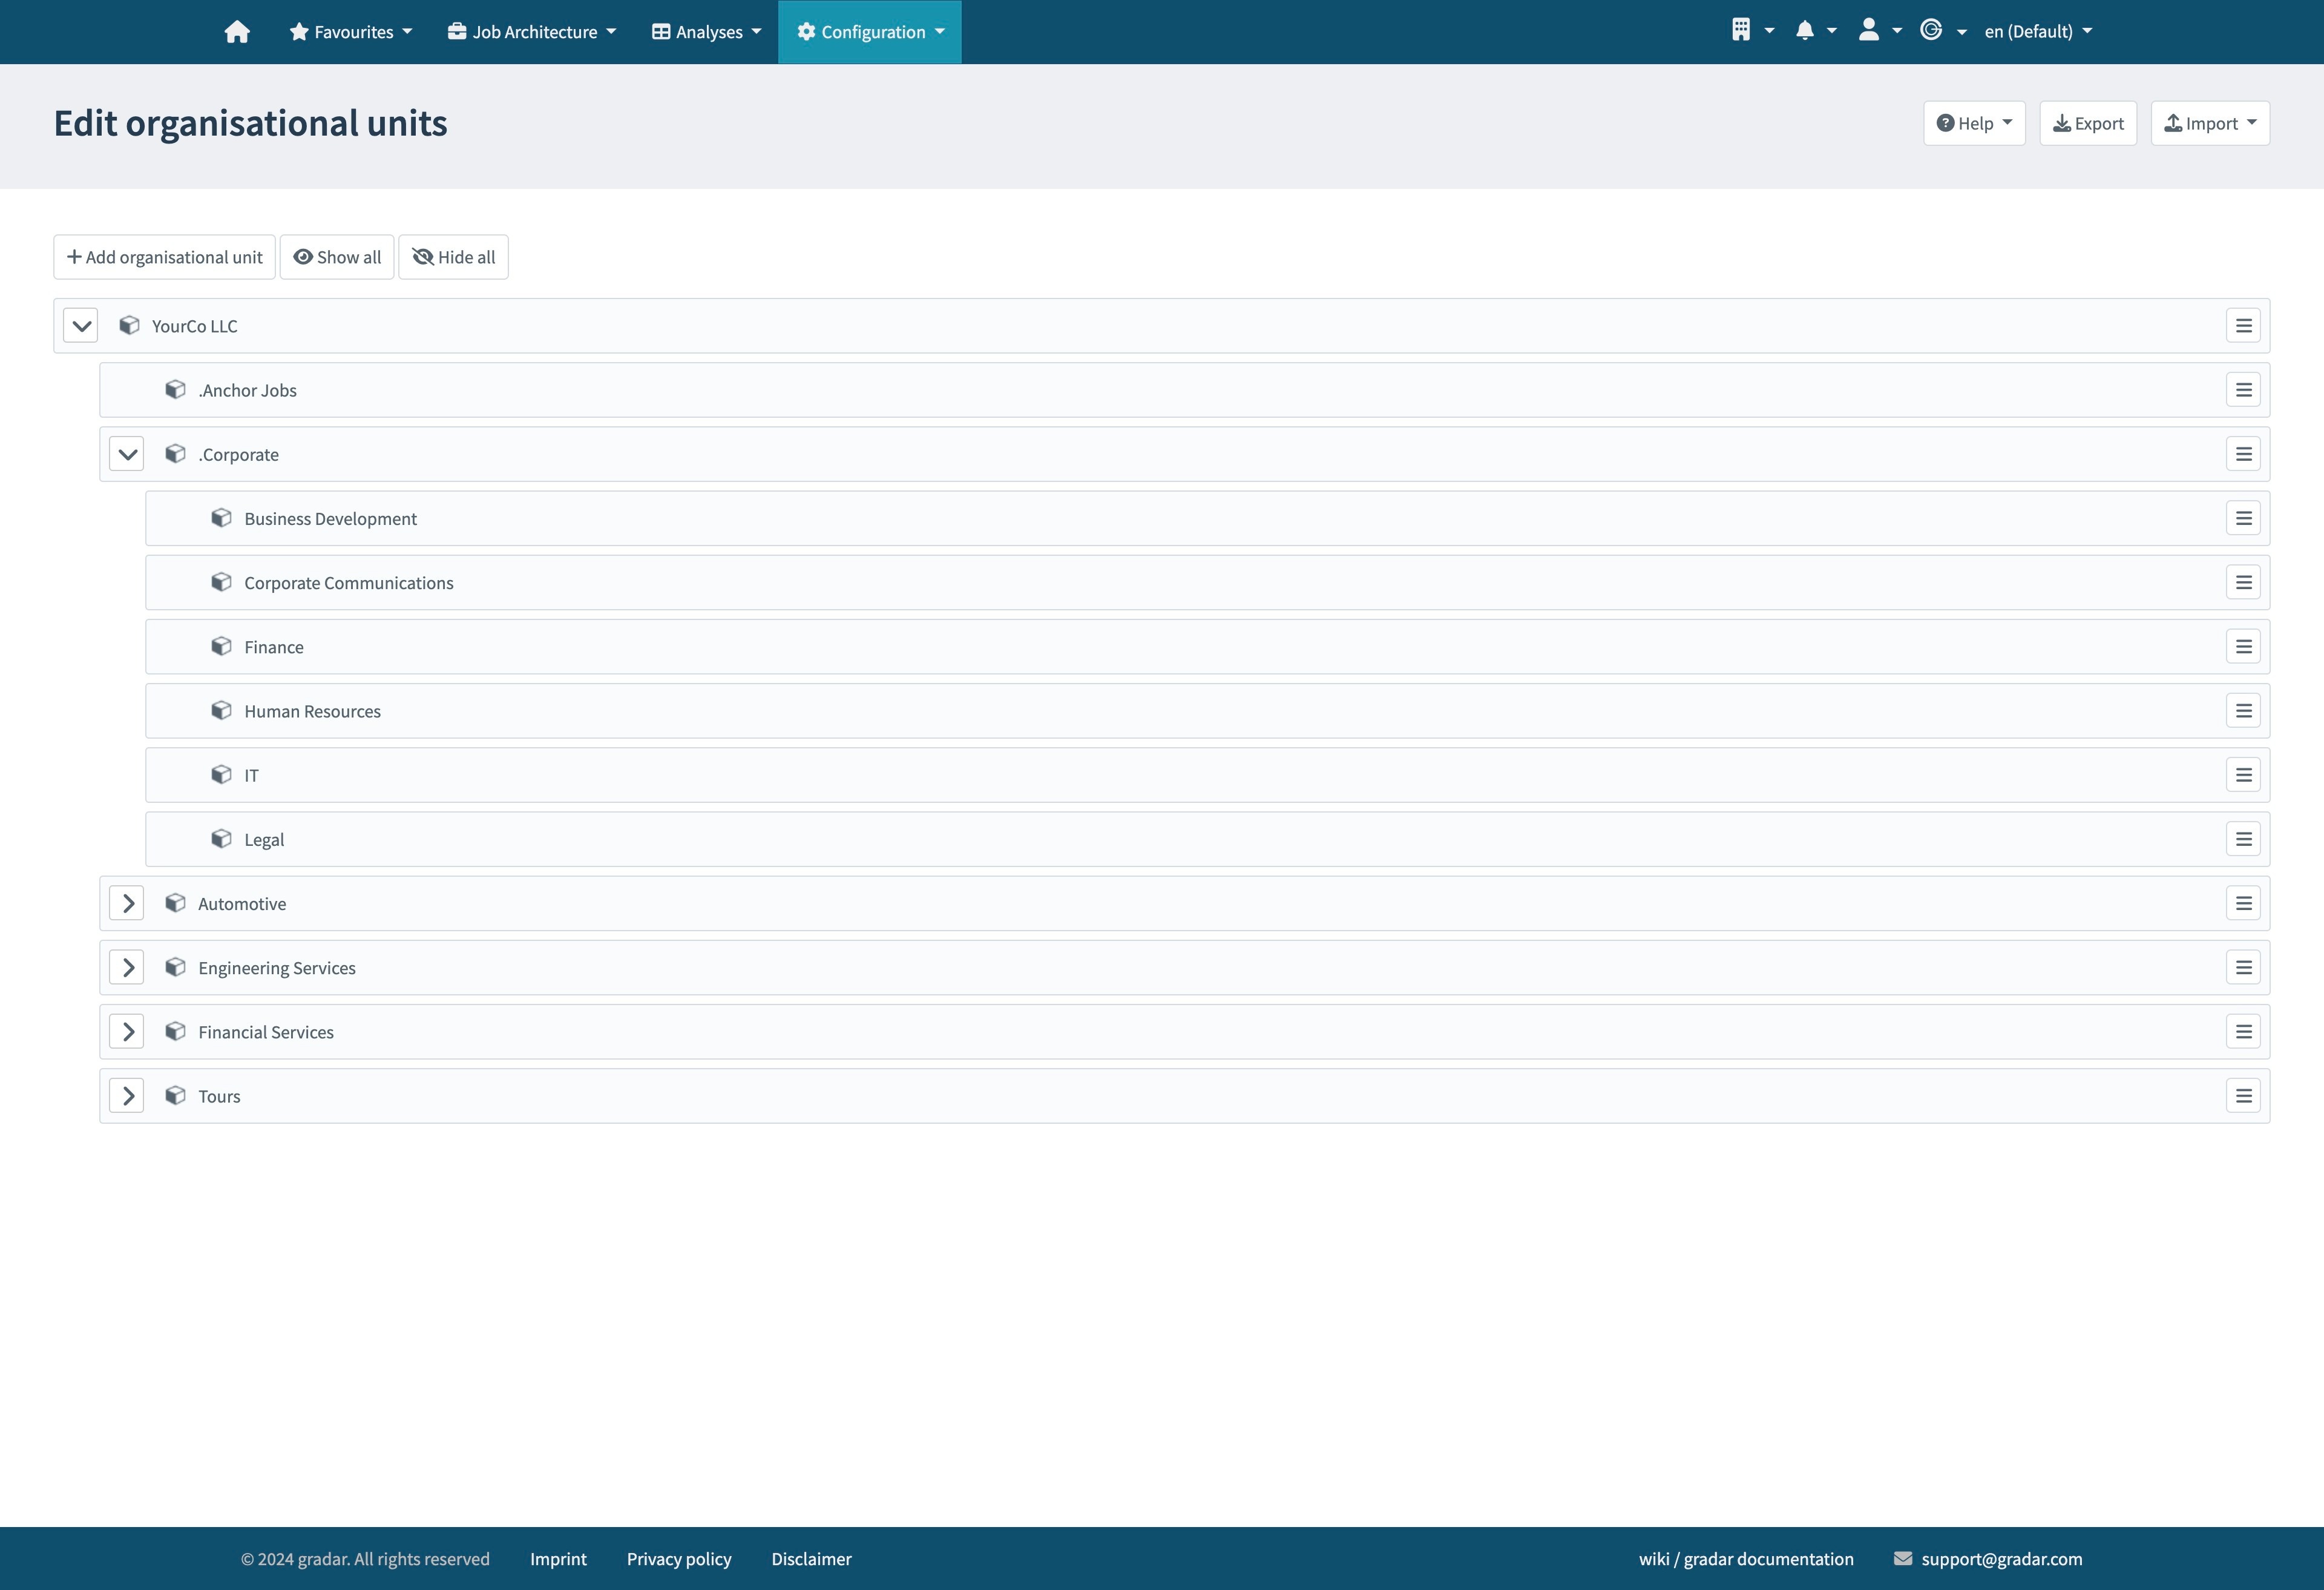The image size is (2324, 1590).
Task: Open the hamburger menu for YourCo LLC
Action: (2244, 325)
